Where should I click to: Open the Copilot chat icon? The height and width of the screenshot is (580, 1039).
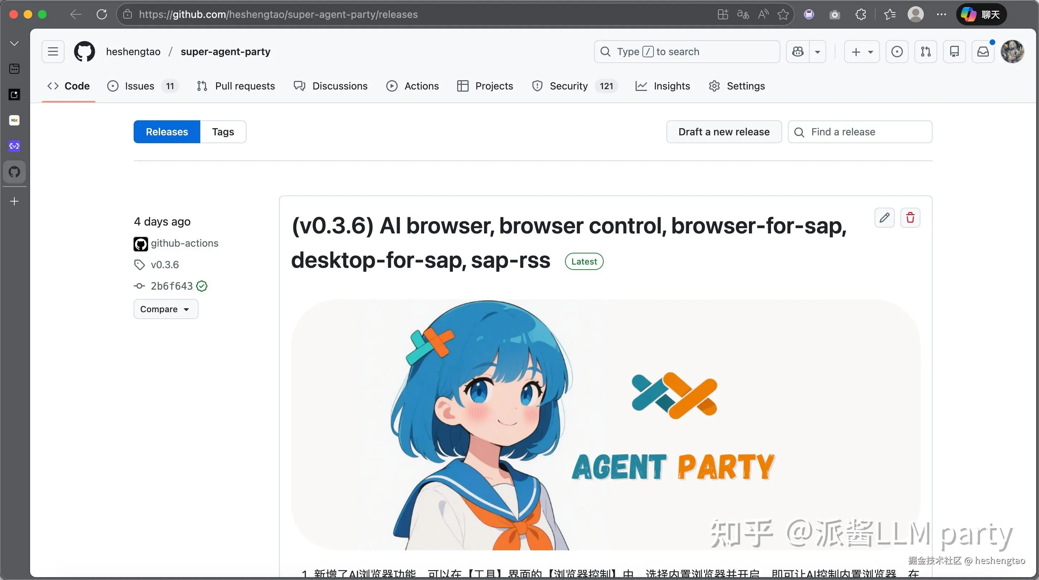click(798, 52)
